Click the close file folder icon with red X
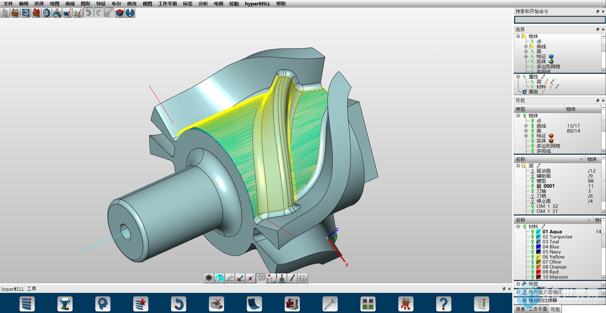606x313 pixels. pyautogui.click(x=36, y=13)
